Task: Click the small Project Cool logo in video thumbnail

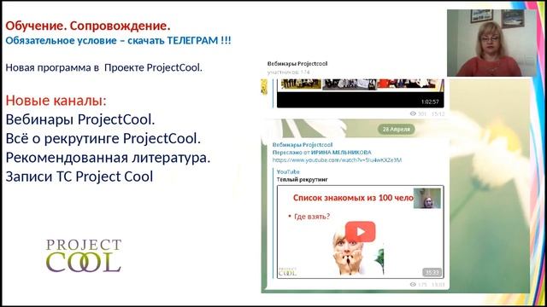Action: tap(287, 272)
